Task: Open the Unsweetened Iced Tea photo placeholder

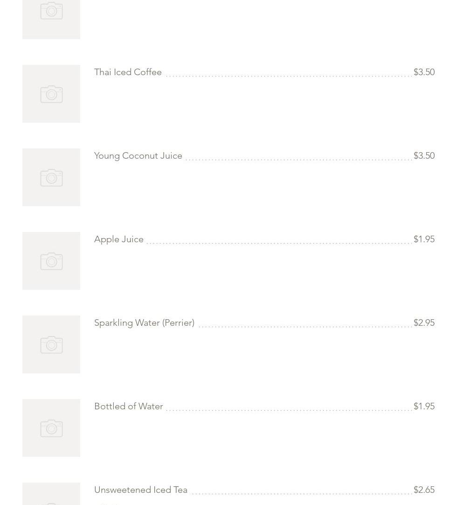Action: coord(51,495)
